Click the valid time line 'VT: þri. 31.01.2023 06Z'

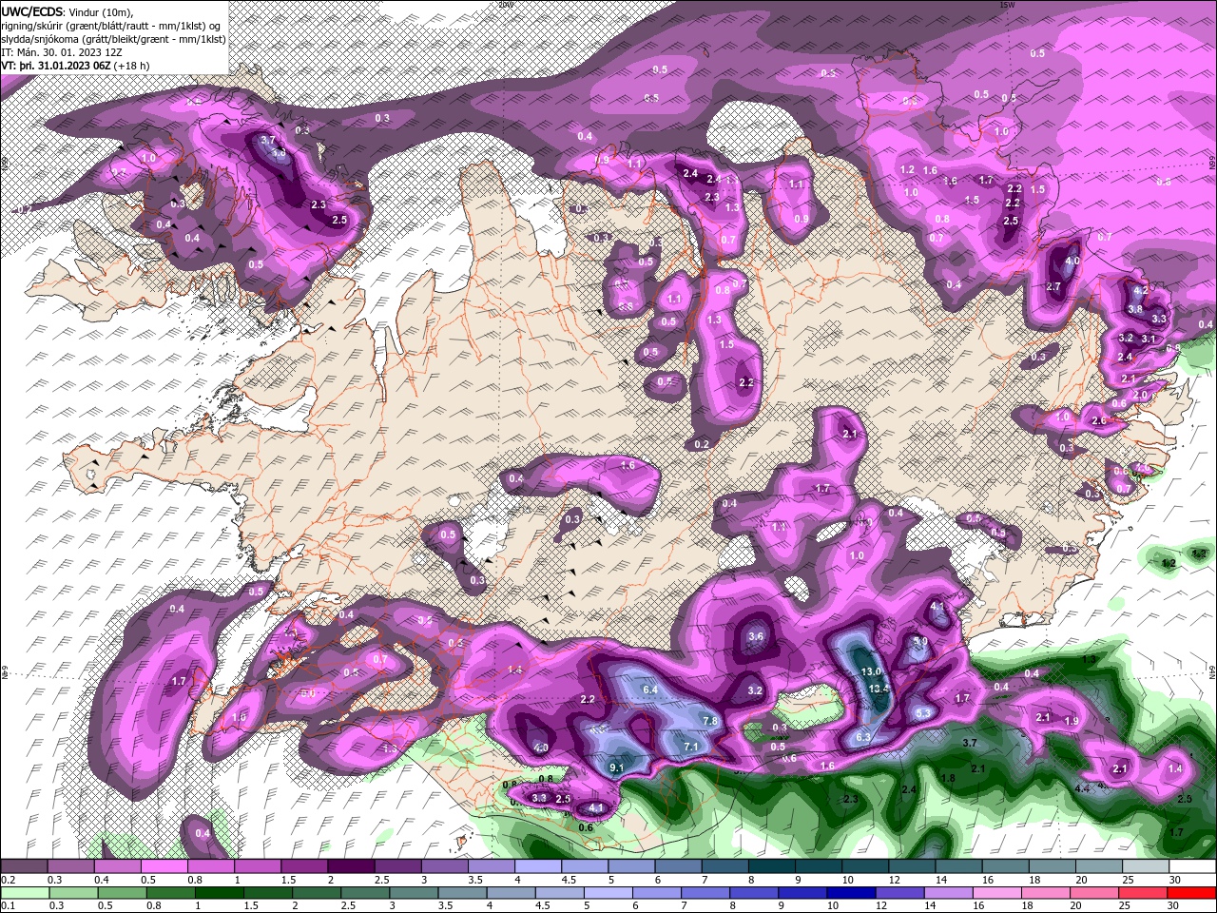pyautogui.click(x=56, y=65)
